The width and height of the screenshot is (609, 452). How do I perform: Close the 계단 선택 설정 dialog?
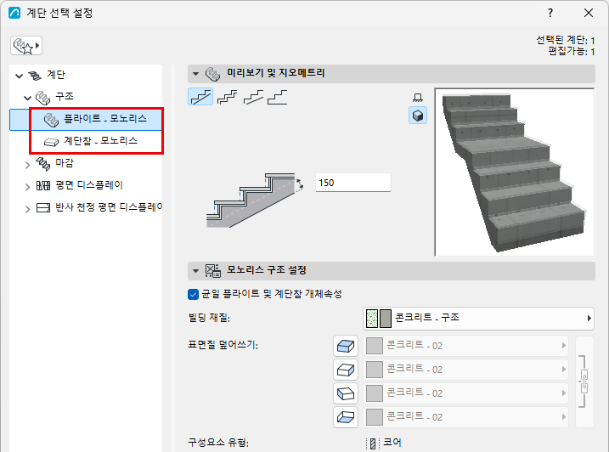tap(589, 14)
